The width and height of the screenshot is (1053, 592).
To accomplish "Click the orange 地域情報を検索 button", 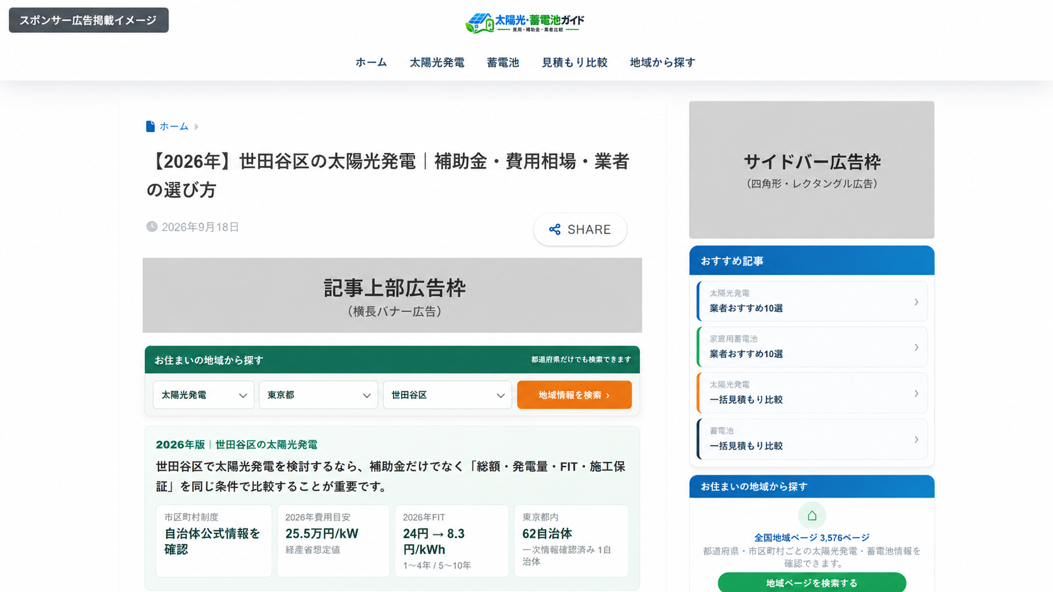I will point(574,395).
